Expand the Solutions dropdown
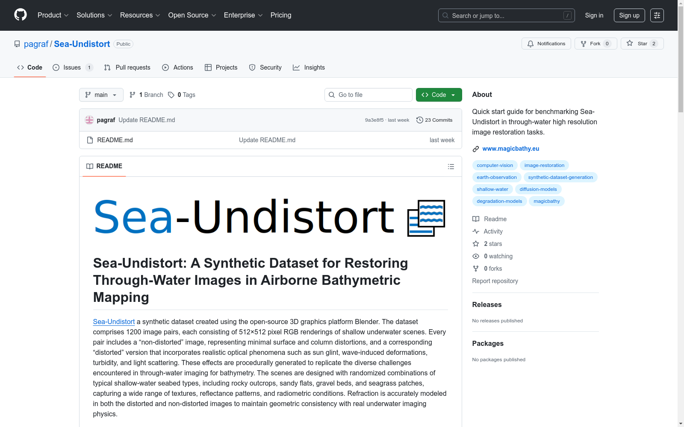This screenshot has height=427, width=684. [x=94, y=15]
